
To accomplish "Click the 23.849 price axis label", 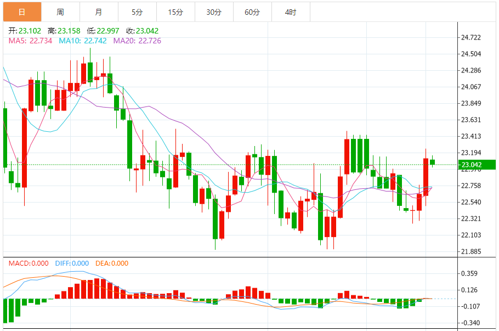I will pos(471,103).
